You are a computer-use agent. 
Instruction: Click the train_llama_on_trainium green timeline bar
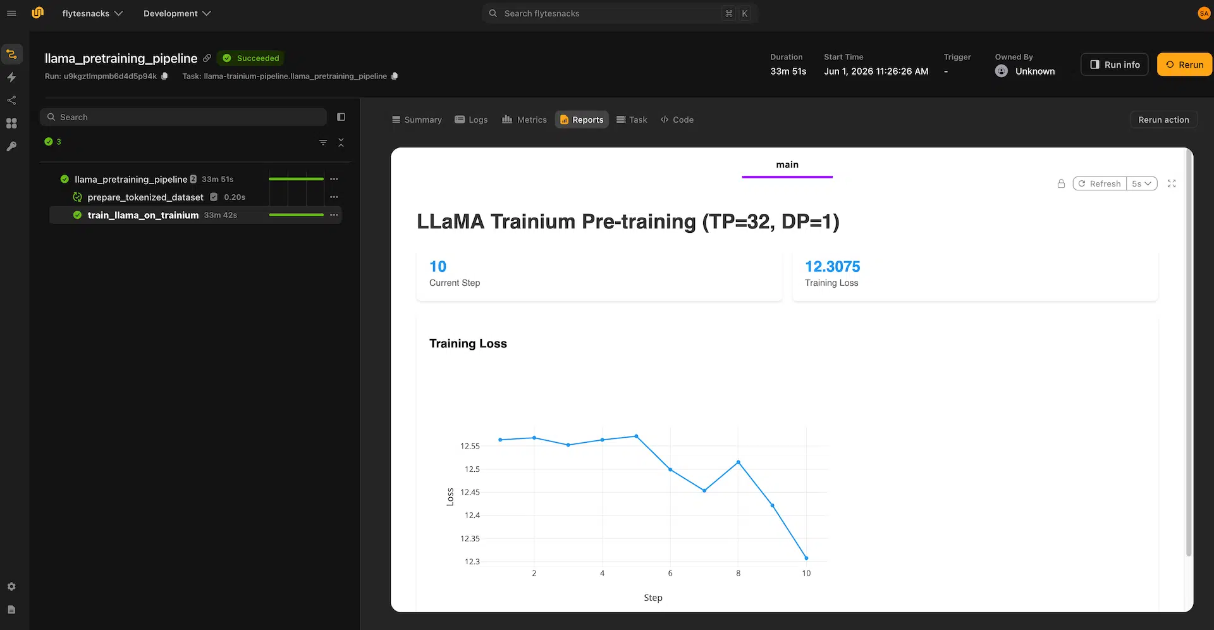296,215
